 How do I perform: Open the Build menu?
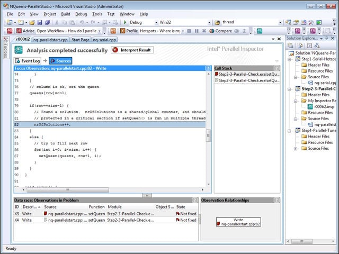point(66,14)
